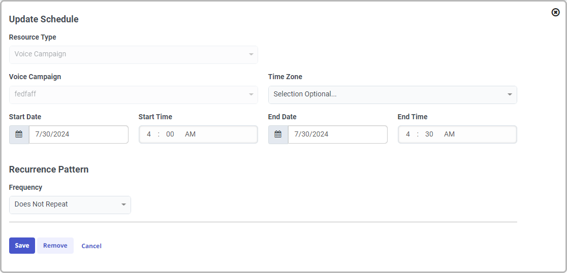Screen dimensions: 567x273
Task: Select the Start Time minutes 00
Action: (x=170, y=134)
